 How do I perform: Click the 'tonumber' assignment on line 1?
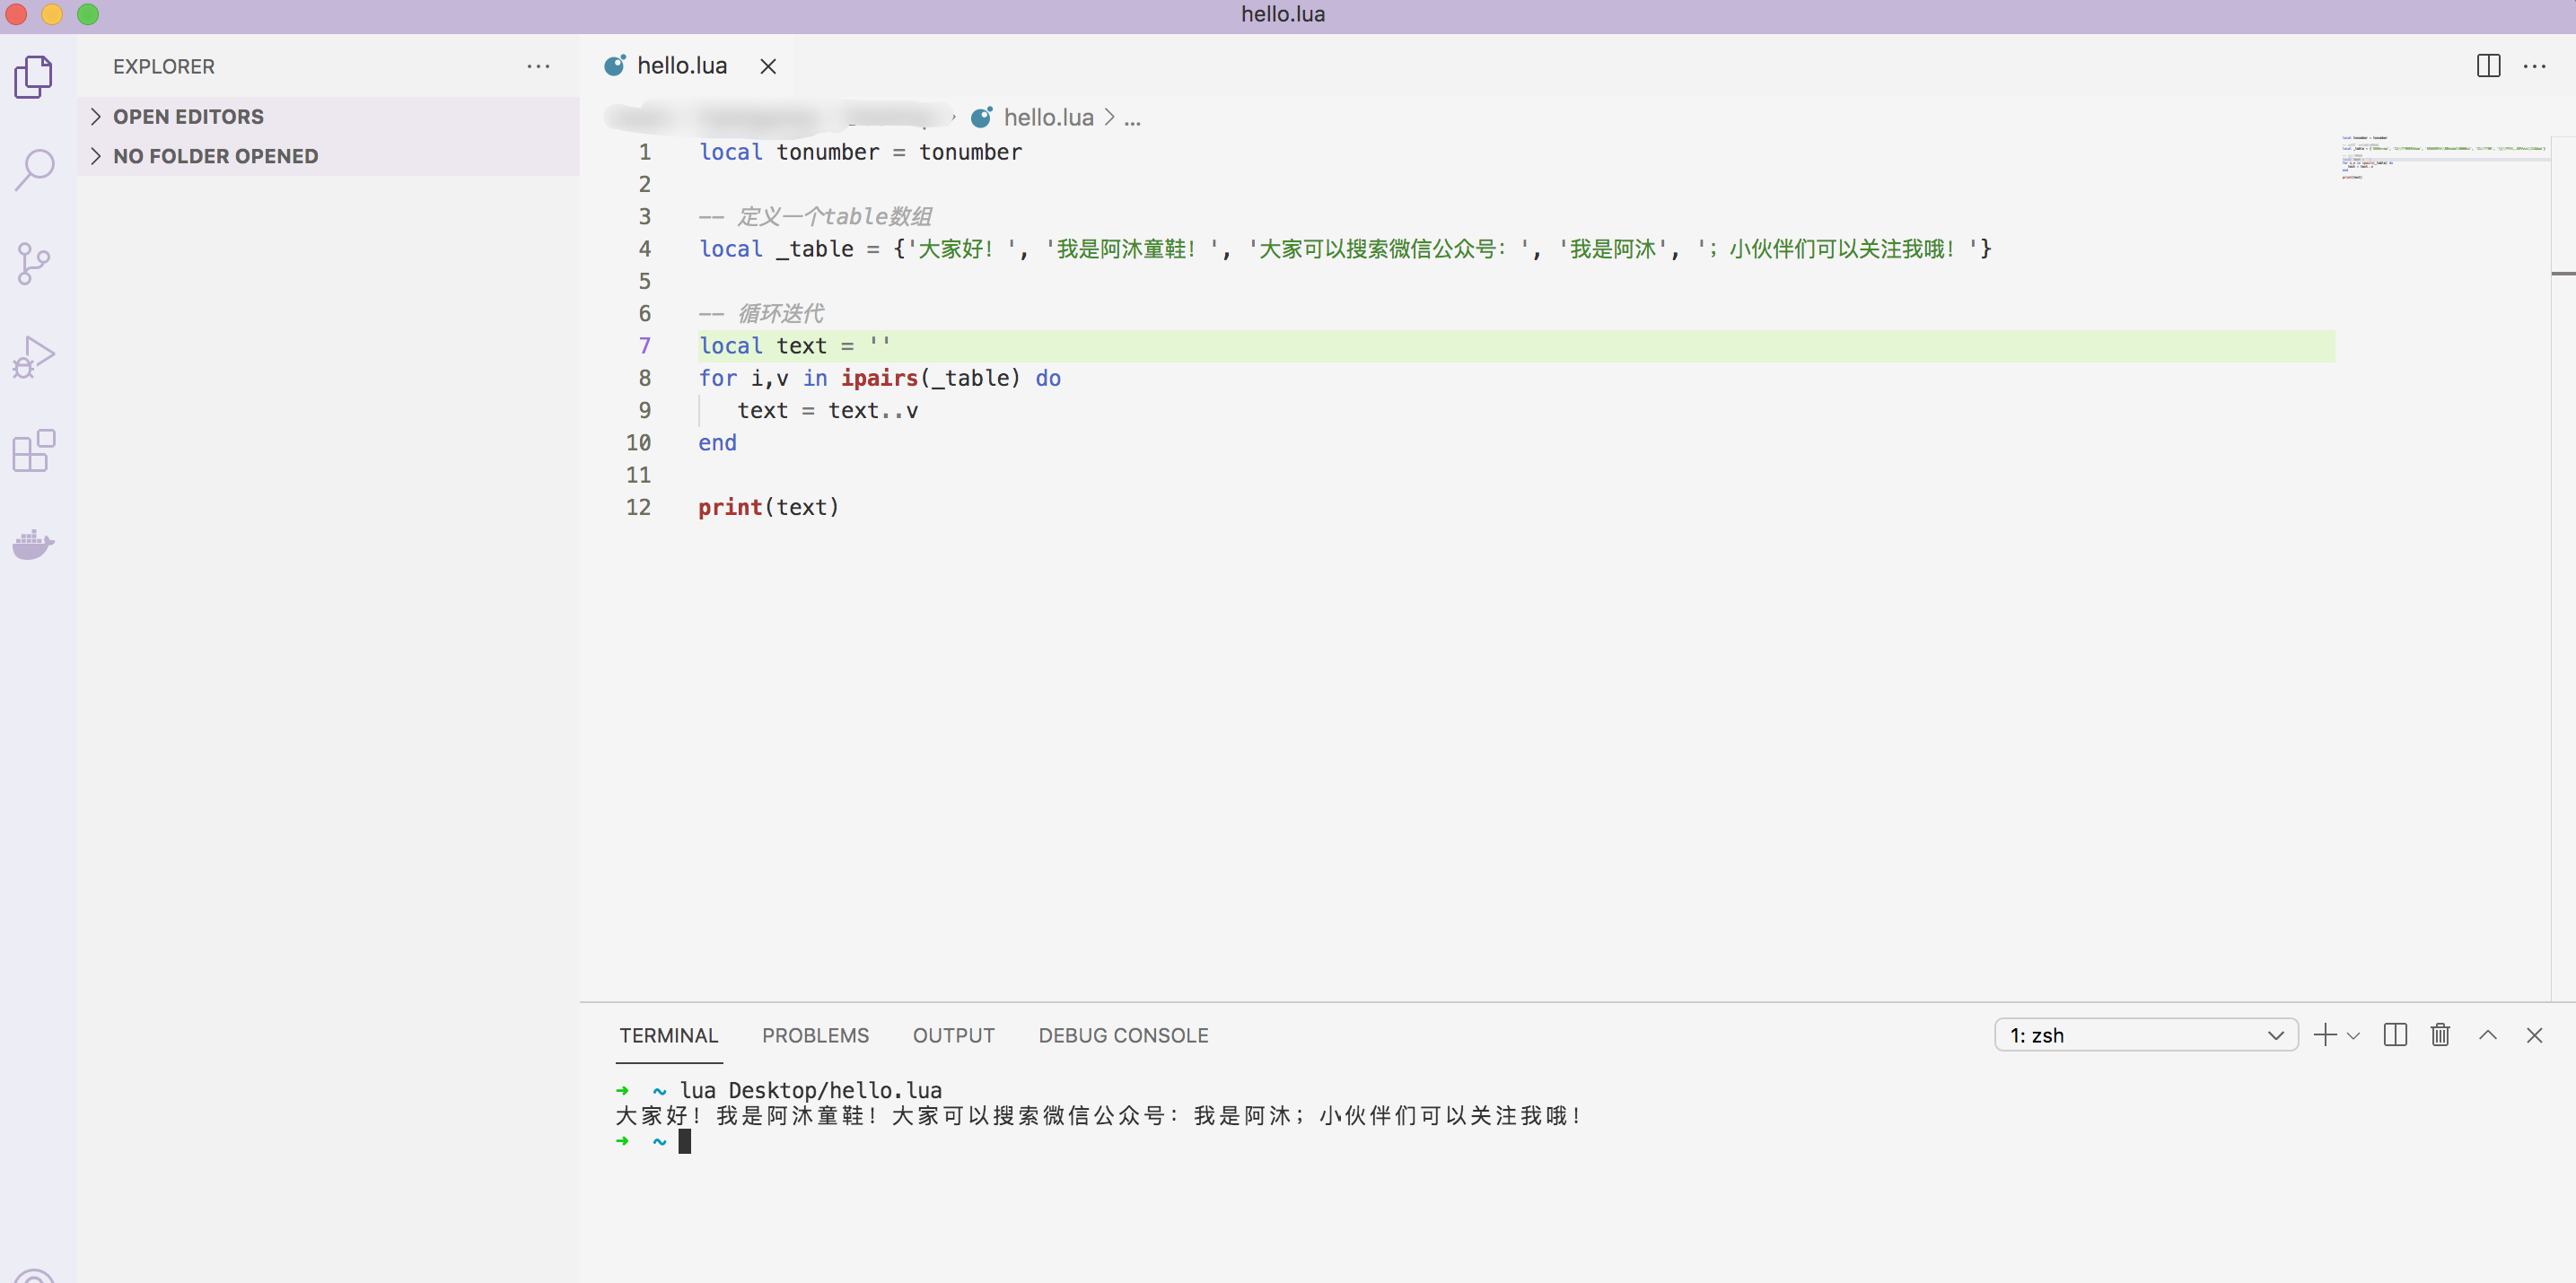point(860,152)
